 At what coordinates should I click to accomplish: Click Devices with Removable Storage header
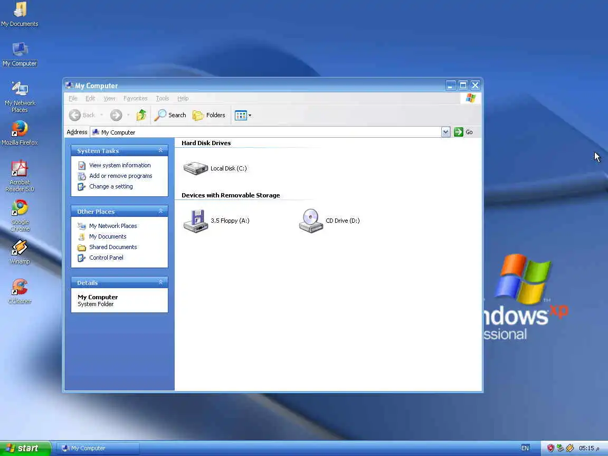tap(231, 195)
